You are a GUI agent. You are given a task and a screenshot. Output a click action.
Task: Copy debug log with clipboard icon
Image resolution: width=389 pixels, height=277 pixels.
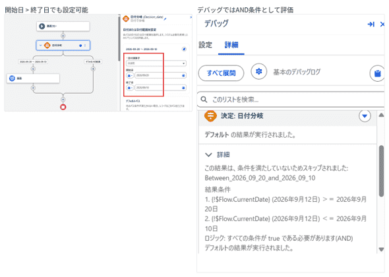point(377,73)
